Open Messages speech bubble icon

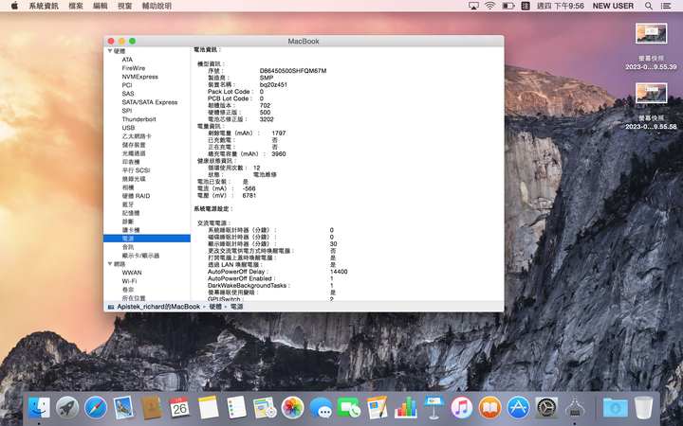click(321, 408)
